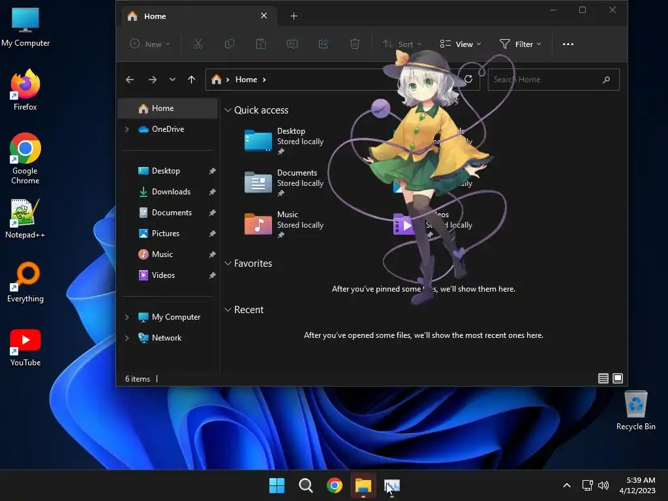Collapse the Recent section
This screenshot has width=668, height=501.
[x=228, y=310]
